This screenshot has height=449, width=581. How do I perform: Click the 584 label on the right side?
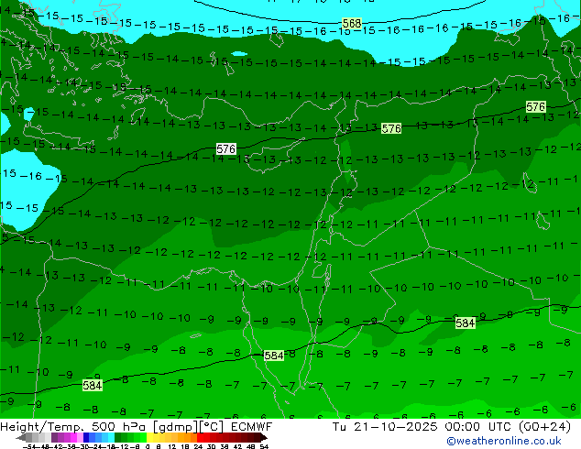pos(465,323)
